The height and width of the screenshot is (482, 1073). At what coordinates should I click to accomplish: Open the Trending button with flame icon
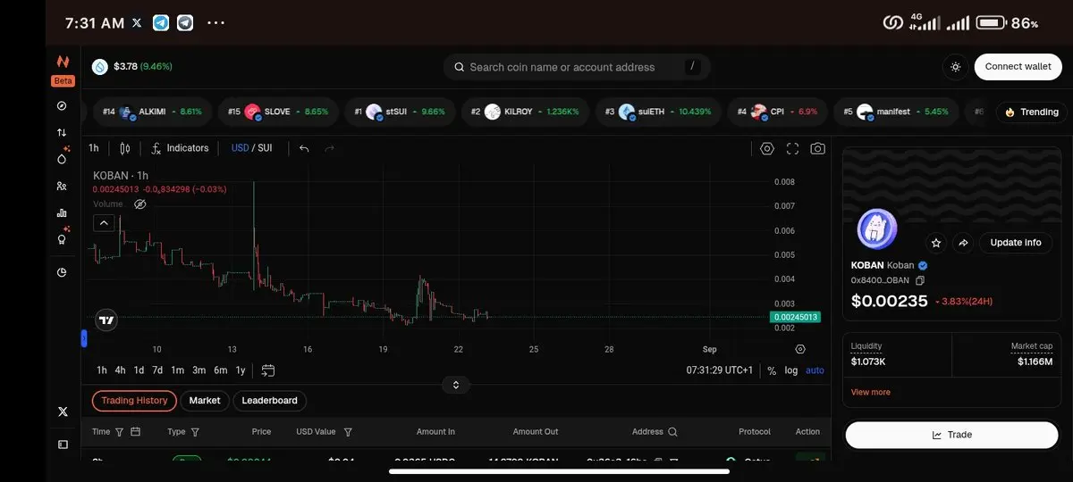point(1031,112)
